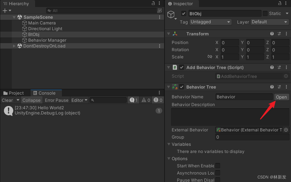Toggle the Static checkbox
This screenshot has width=291, height=182.
265,14
